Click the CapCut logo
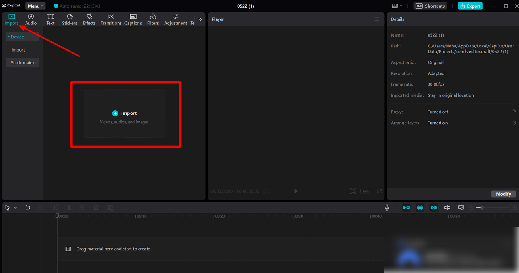Screen dimensions: 519x273 coord(11,6)
